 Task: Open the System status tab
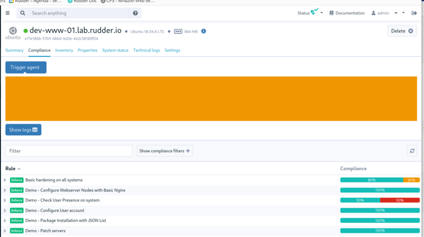coord(115,50)
